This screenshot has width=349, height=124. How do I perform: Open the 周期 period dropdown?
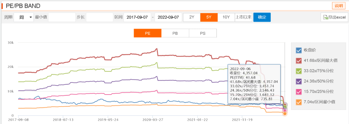click(24, 17)
